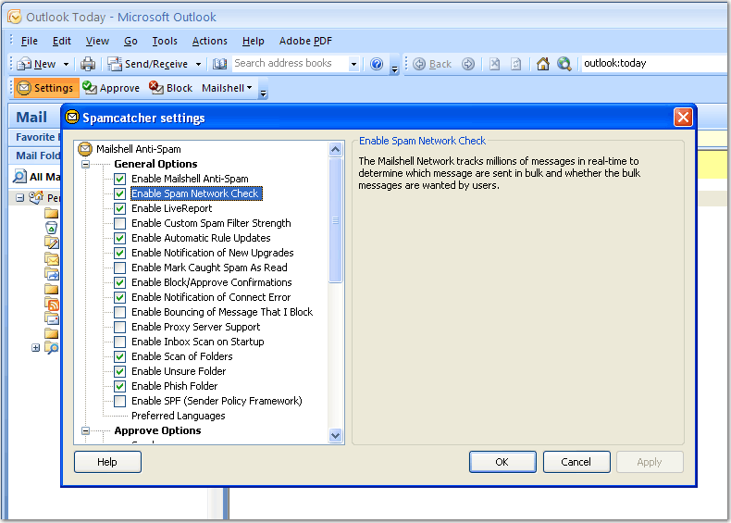Click the Print icon in the toolbar

pyautogui.click(x=88, y=64)
